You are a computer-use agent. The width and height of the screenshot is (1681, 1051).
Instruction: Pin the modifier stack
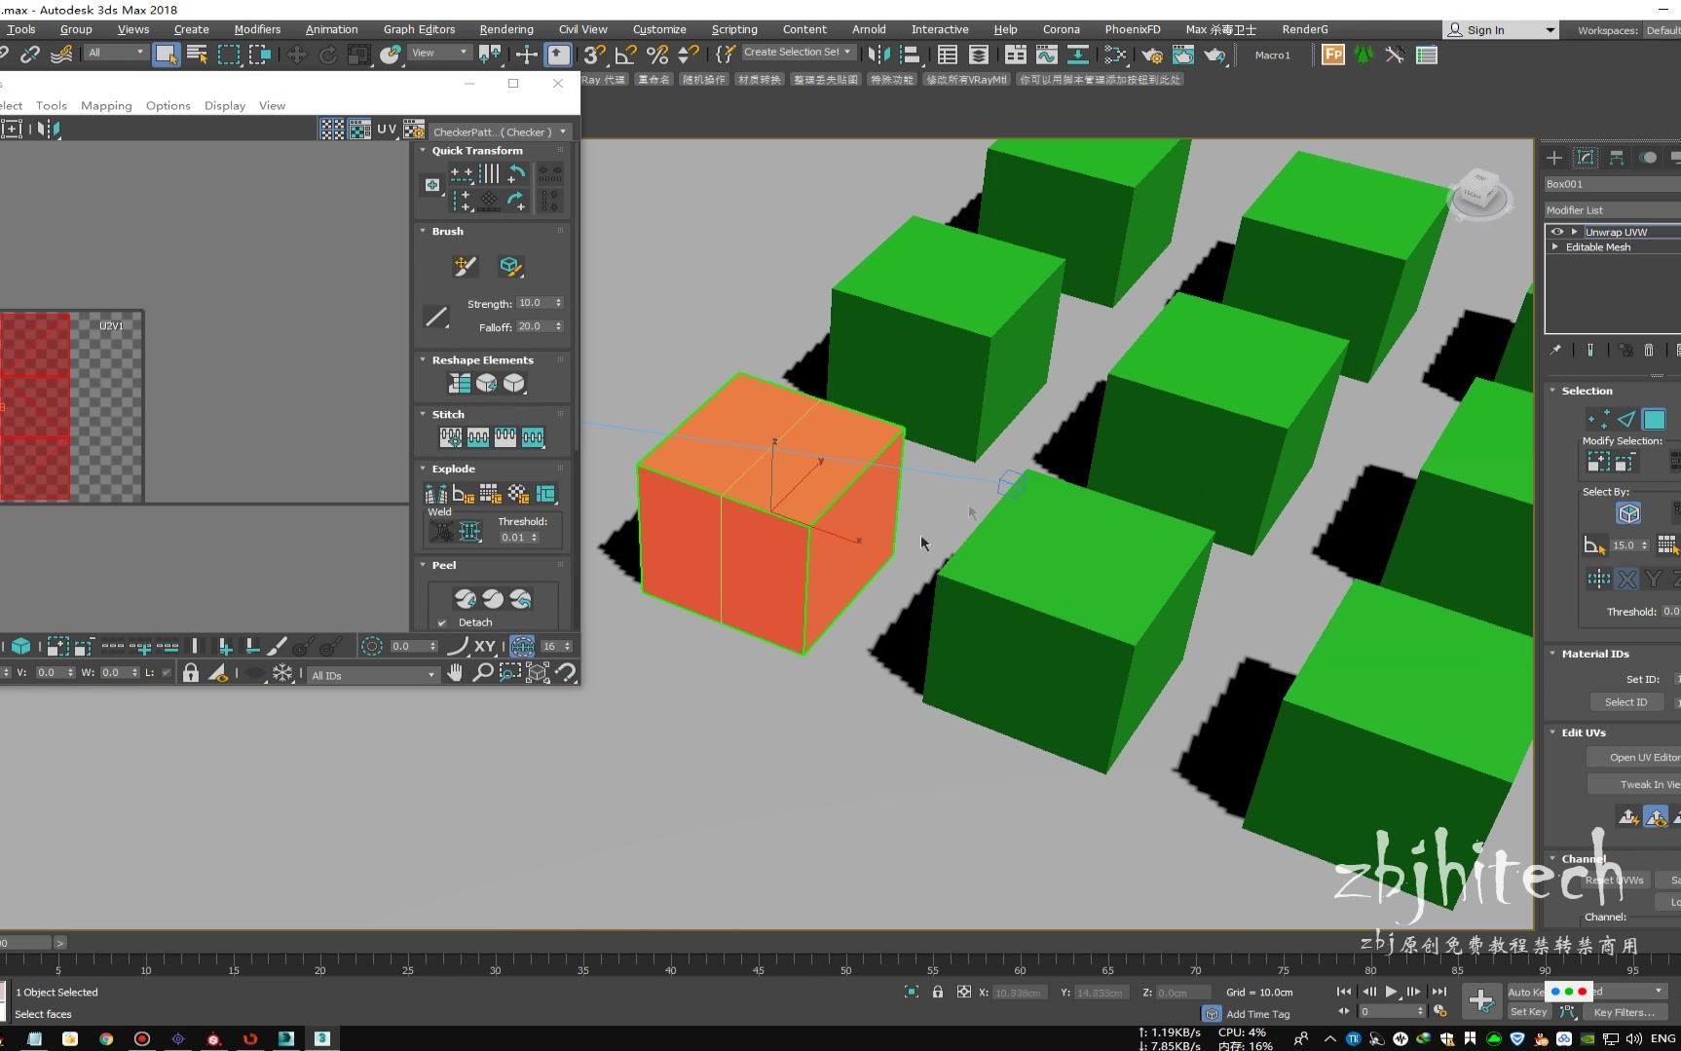[x=1556, y=350]
